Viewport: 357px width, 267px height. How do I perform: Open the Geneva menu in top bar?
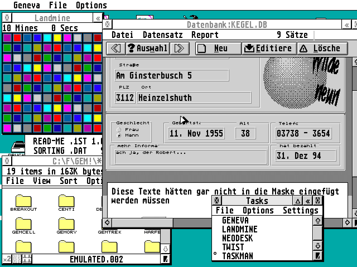[x=27, y=5]
